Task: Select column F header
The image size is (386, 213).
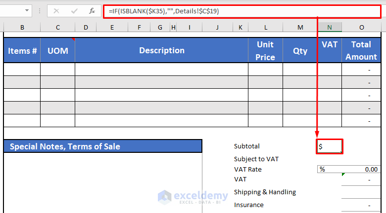Action: coord(139,28)
